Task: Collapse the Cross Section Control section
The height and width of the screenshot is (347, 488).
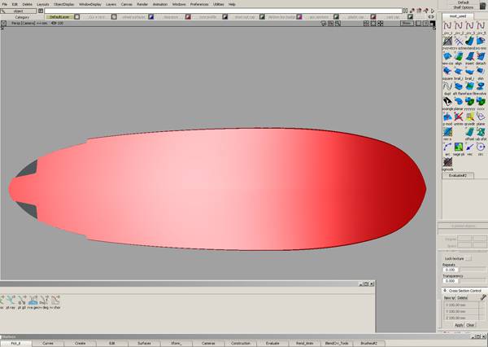Action: [443, 291]
